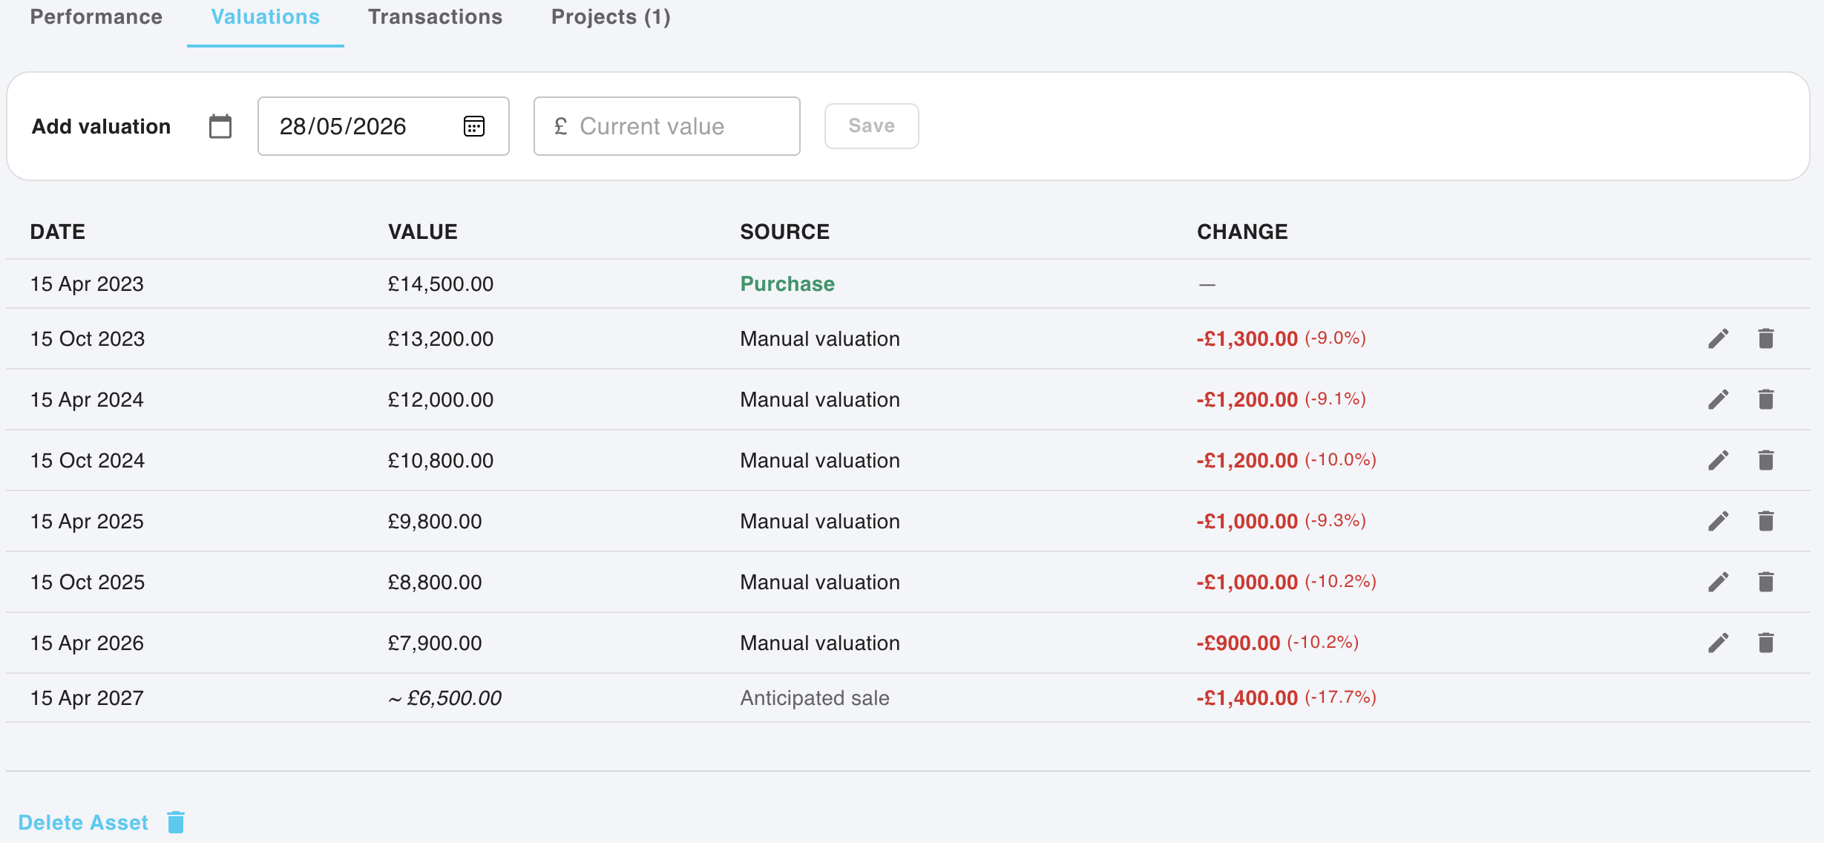Click the DATE column header
Viewport: 1824px width, 843px height.
pyautogui.click(x=58, y=232)
